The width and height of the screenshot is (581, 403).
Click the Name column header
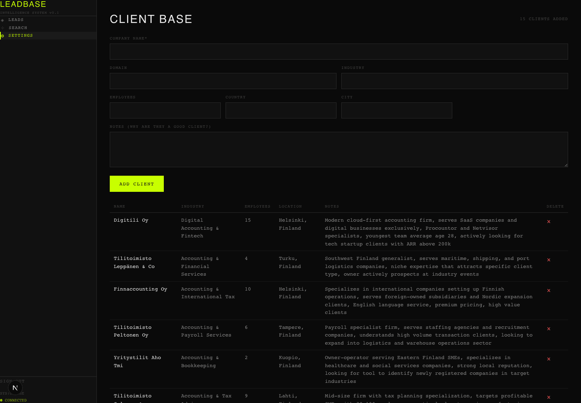point(119,206)
